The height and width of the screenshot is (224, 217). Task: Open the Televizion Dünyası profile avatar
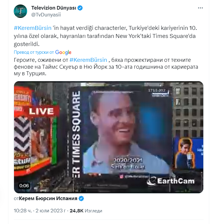point(20,11)
